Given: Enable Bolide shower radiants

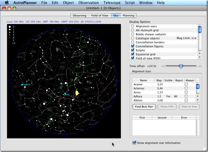Looking at the screenshot, I should click(x=133, y=34).
